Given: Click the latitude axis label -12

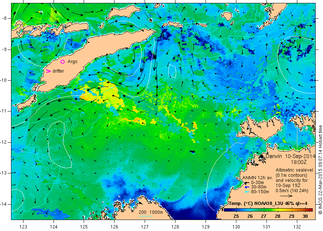Looking at the screenshot, I should pos(4,142).
